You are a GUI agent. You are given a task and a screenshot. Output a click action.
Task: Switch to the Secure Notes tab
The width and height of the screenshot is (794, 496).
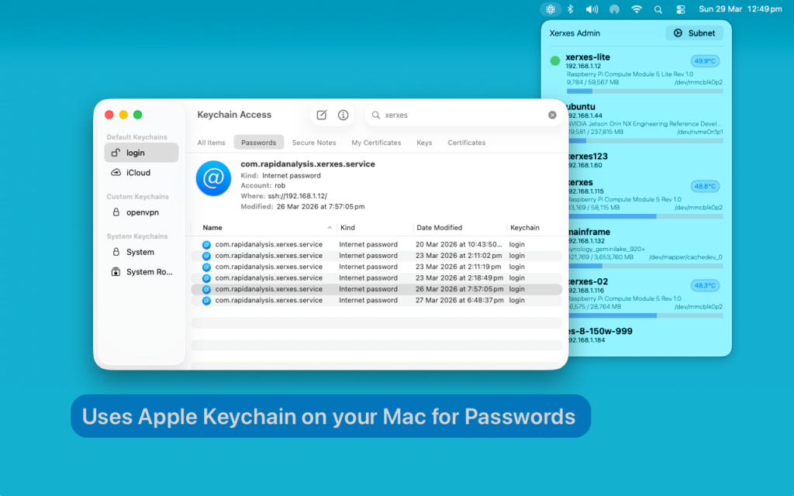314,143
